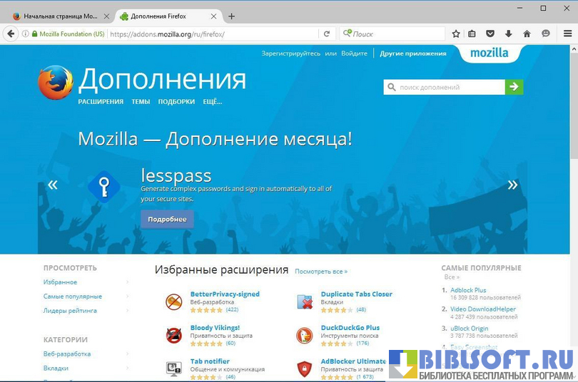This screenshot has height=382, width=578.
Task: Go back with the back arrow button
Action: pyautogui.click(x=11, y=34)
